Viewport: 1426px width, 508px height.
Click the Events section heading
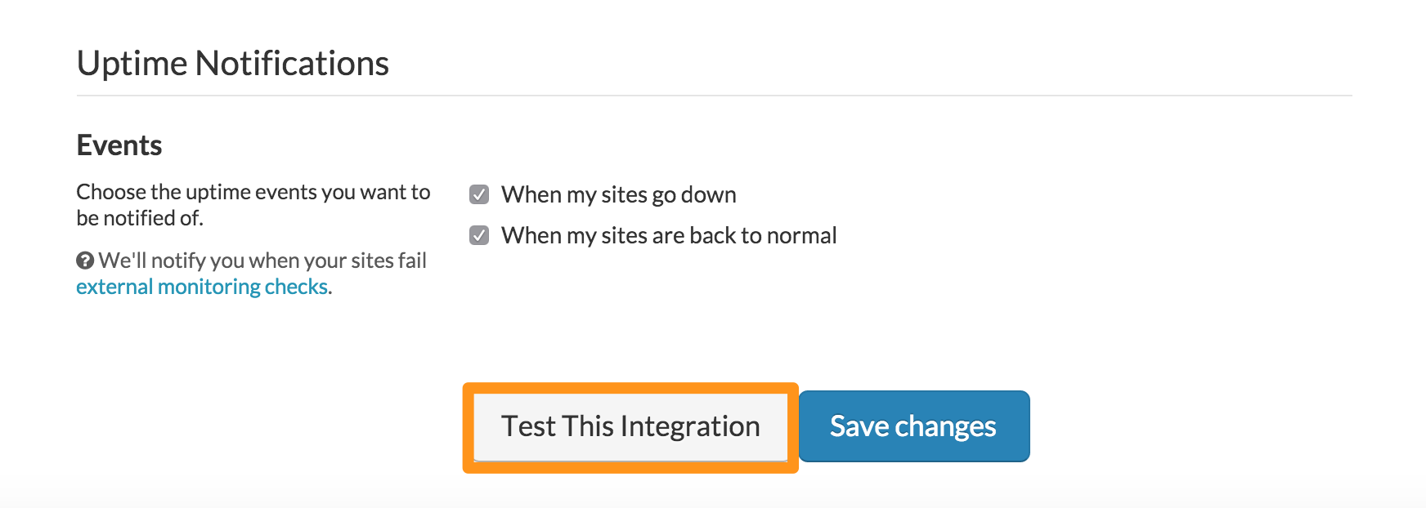coord(119,145)
